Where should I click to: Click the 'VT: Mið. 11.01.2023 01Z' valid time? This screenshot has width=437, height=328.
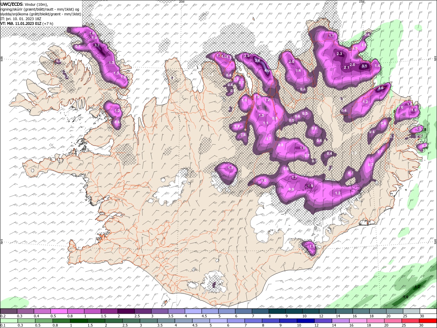[21, 24]
